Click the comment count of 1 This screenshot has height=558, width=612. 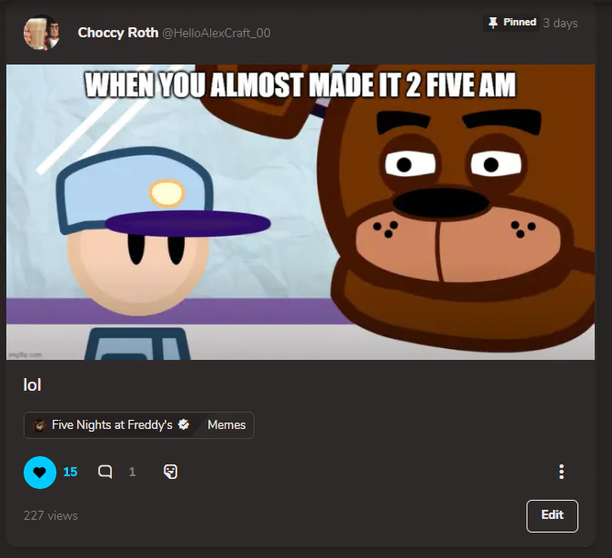tap(133, 472)
